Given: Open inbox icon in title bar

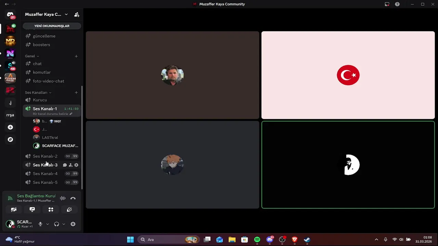Looking at the screenshot, I should pyautogui.click(x=387, y=4).
